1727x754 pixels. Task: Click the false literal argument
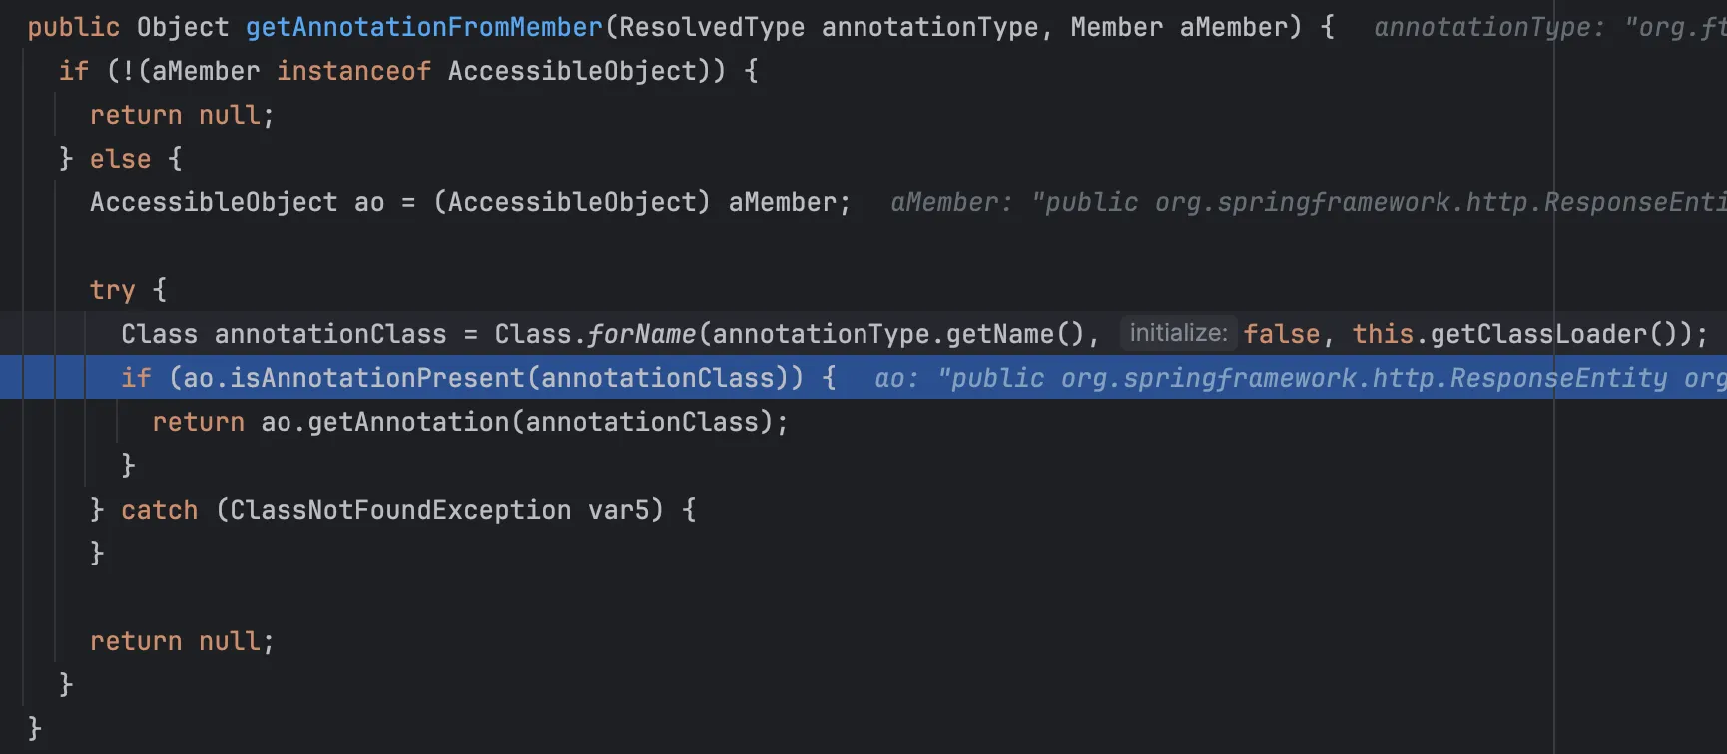point(1282,334)
